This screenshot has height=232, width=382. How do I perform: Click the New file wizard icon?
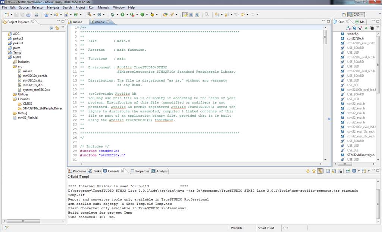pos(7,15)
